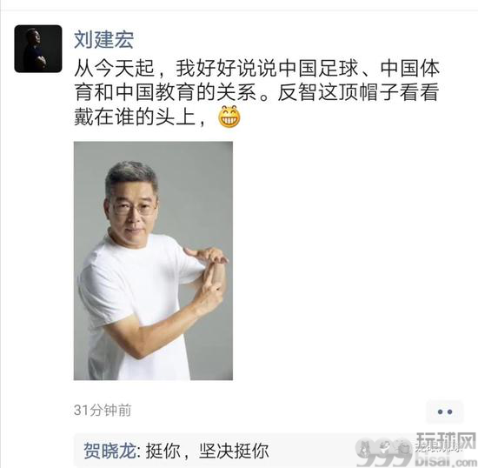Viewport: 478px width, 468px height.
Task: Select the comment text 挺你，坚决挺你
Action: [x=208, y=451]
